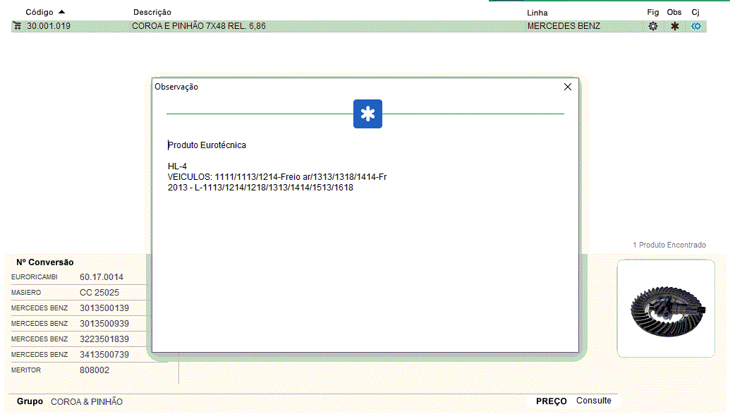
Task: Click the COROA & PINHÃO group label
Action: (87, 401)
